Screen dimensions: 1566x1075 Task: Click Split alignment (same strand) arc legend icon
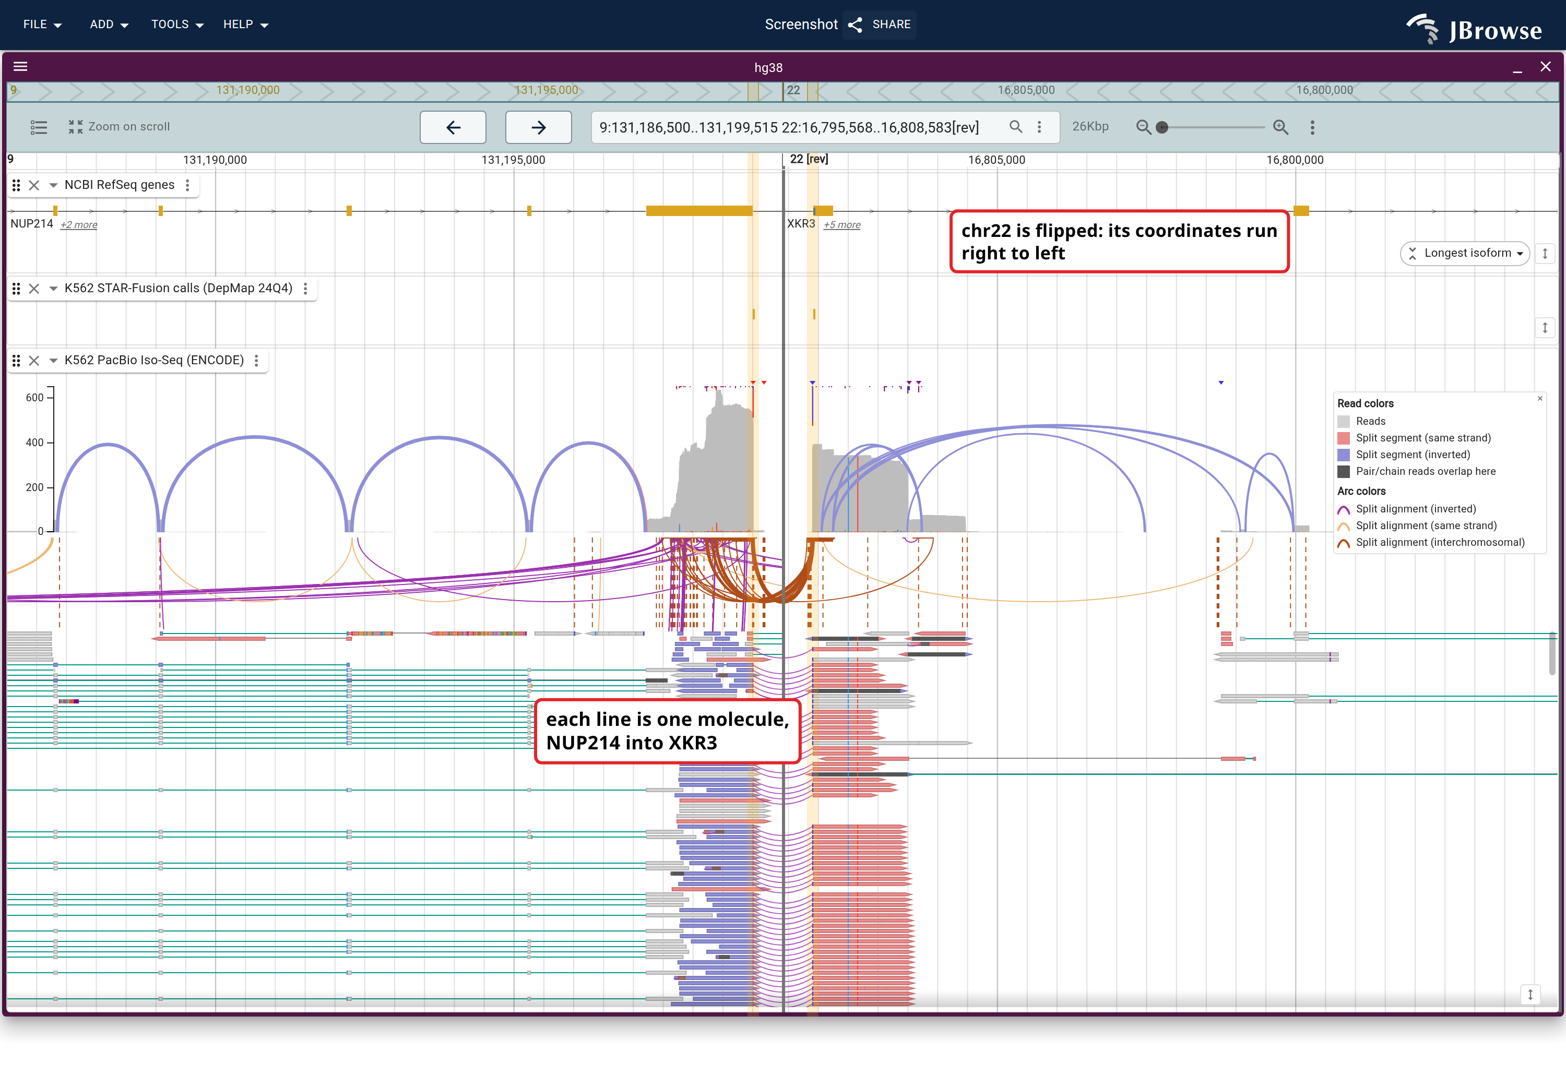1343,527
